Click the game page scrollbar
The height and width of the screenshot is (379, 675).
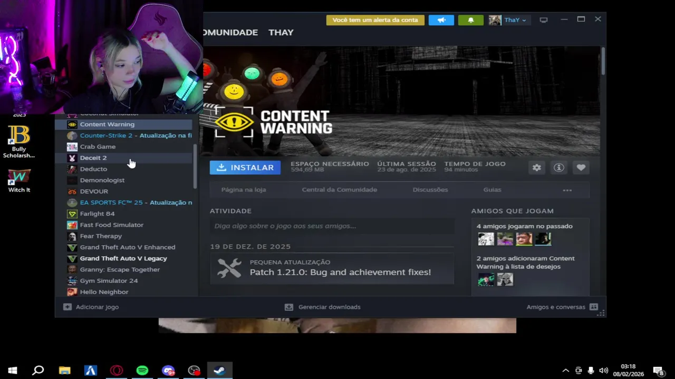[603, 61]
